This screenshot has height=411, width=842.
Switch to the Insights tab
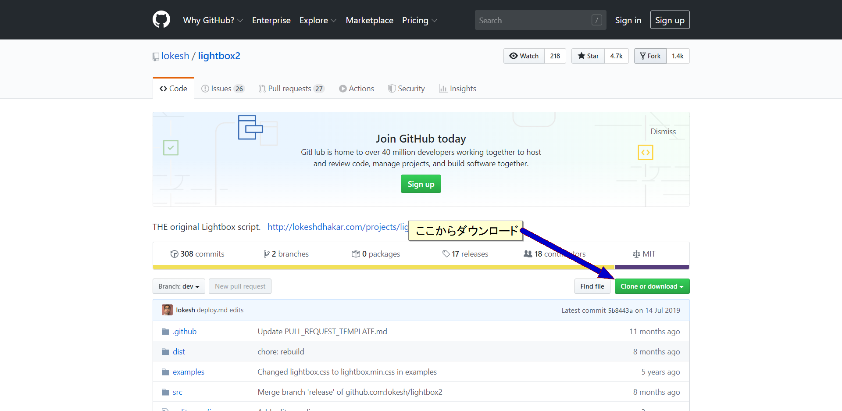(x=457, y=89)
